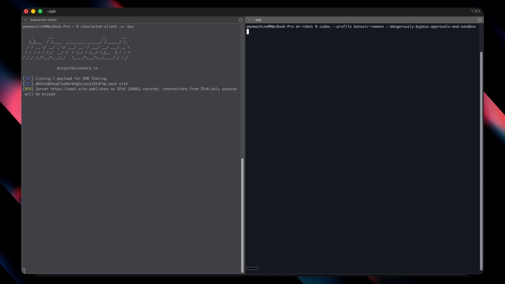The width and height of the screenshot is (505, 284).
Task: Click 'pwnmachine@MacBook-Pro ~ %' prompt in left pane
Action: point(51,27)
